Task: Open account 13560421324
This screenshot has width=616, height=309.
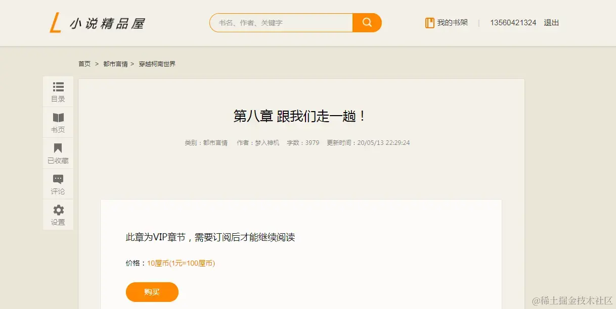Action: pyautogui.click(x=513, y=23)
